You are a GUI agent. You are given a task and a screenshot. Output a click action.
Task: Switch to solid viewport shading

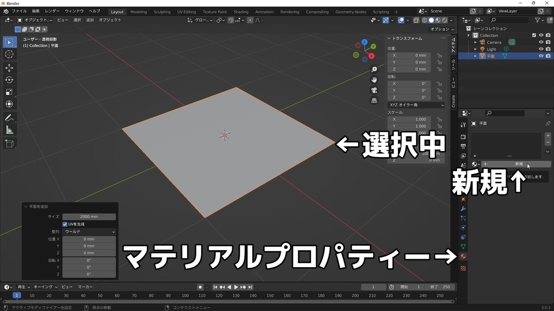pyautogui.click(x=431, y=20)
